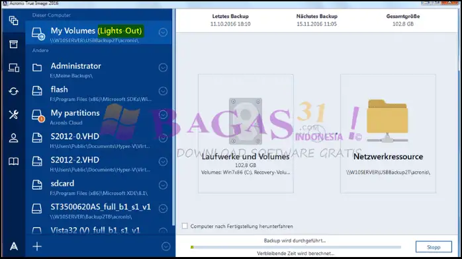Screen dimensions: 462x259
Task: Click the Verbleibende Zeit wird berechnet text
Action: (295, 254)
